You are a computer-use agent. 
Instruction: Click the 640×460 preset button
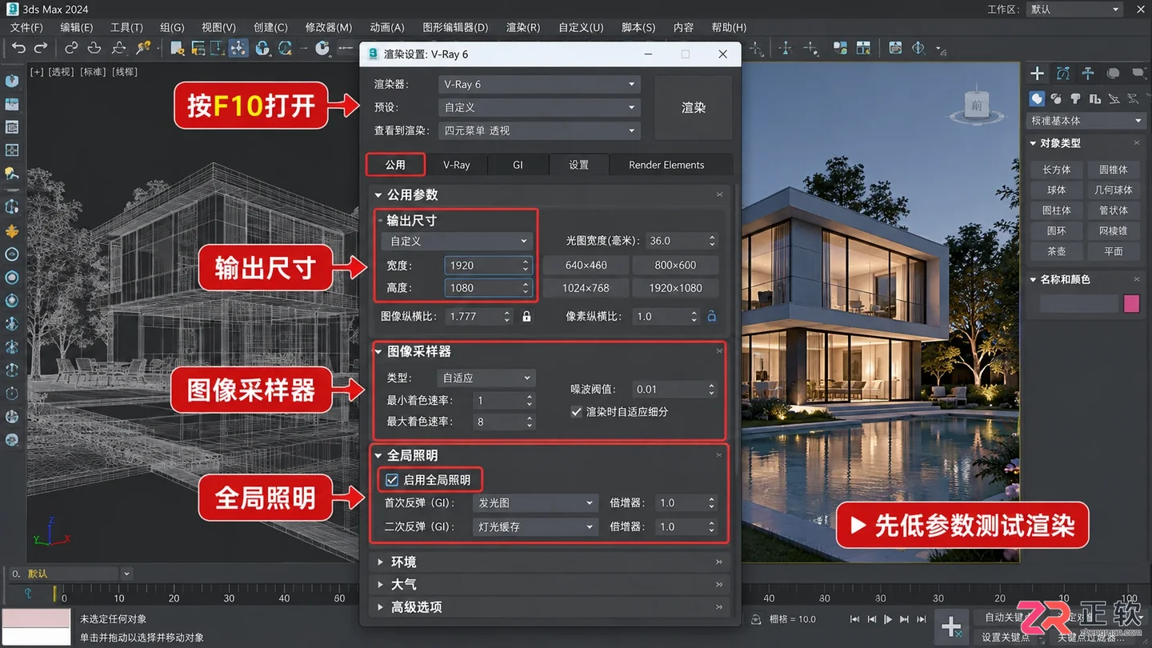[x=586, y=265]
